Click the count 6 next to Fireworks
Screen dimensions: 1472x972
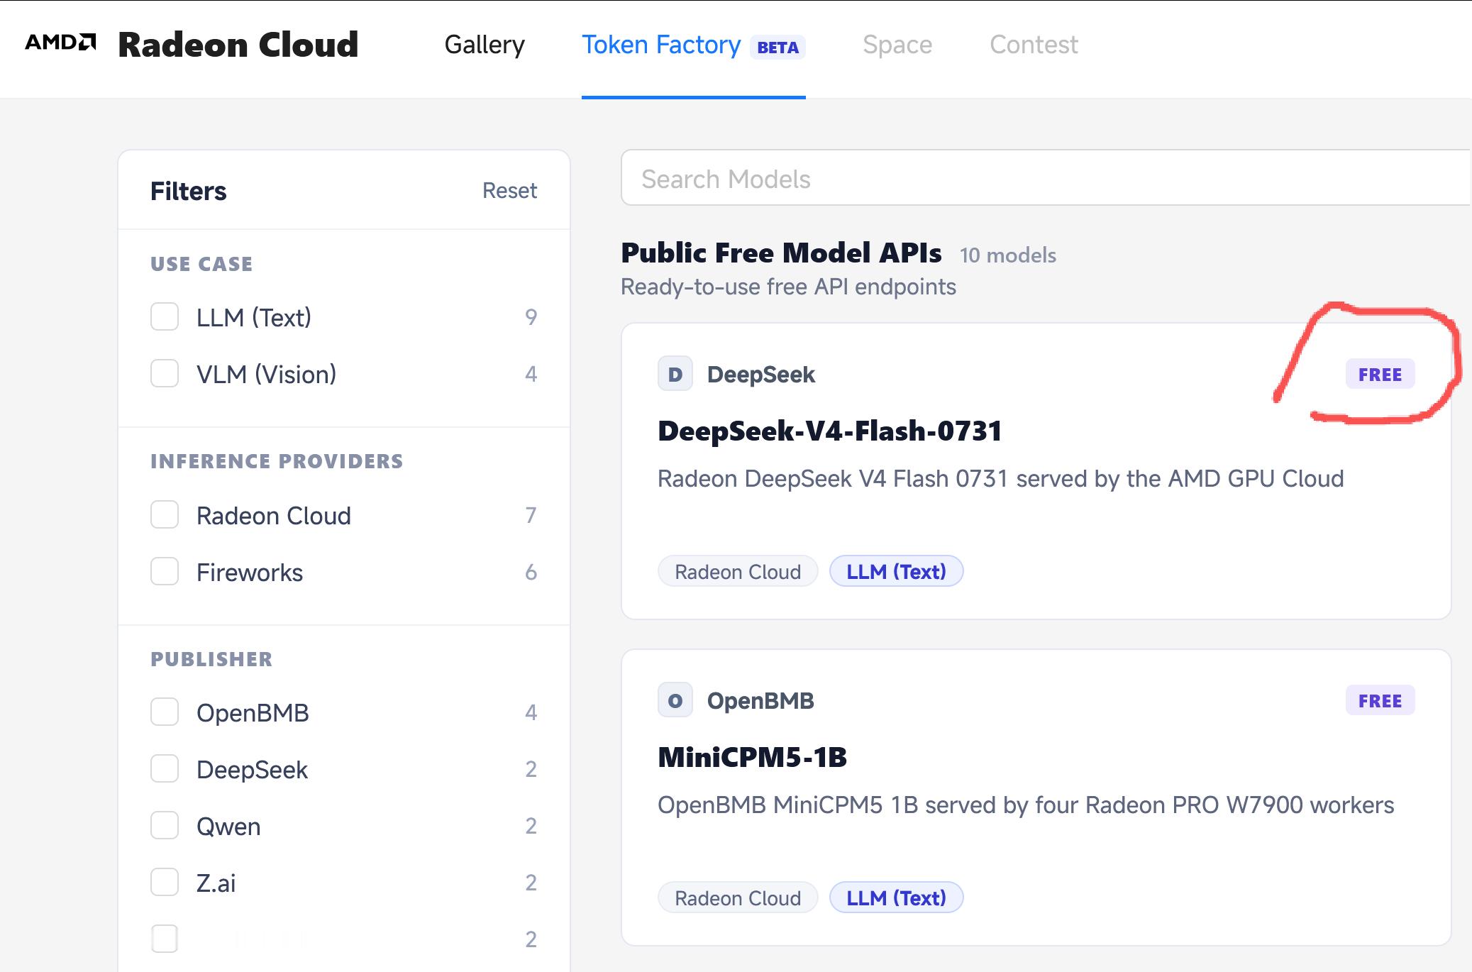(531, 572)
